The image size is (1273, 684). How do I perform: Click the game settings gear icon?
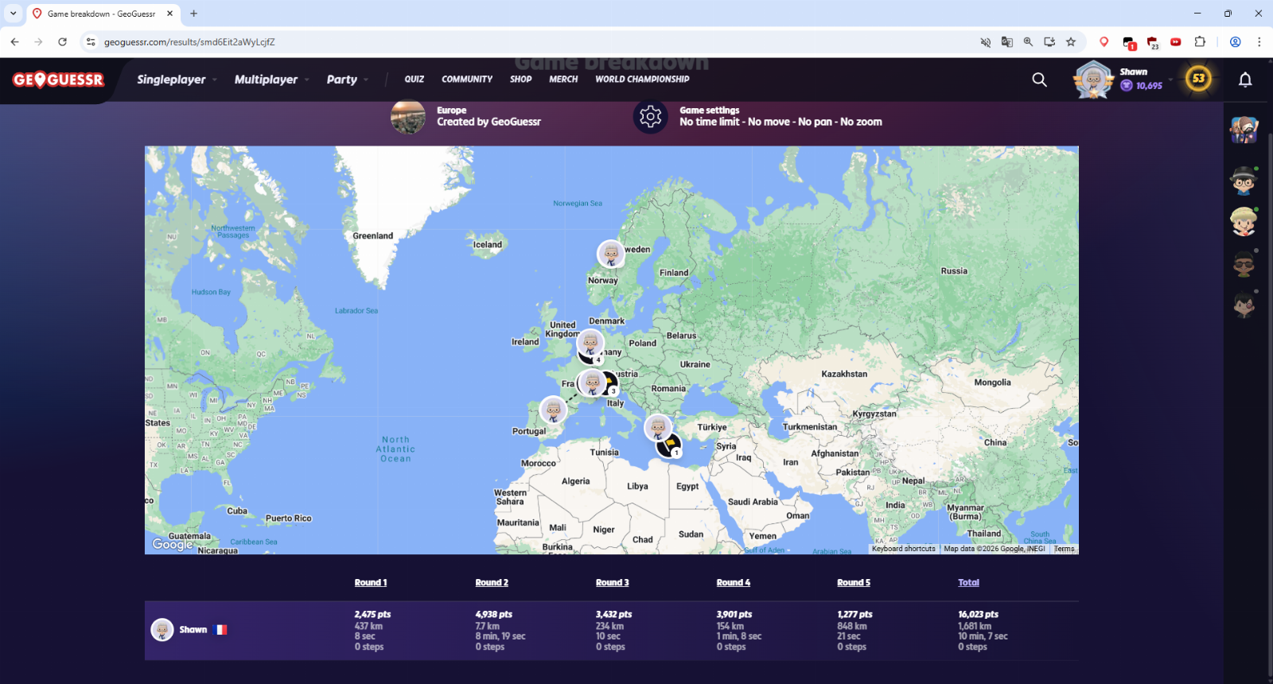click(650, 117)
